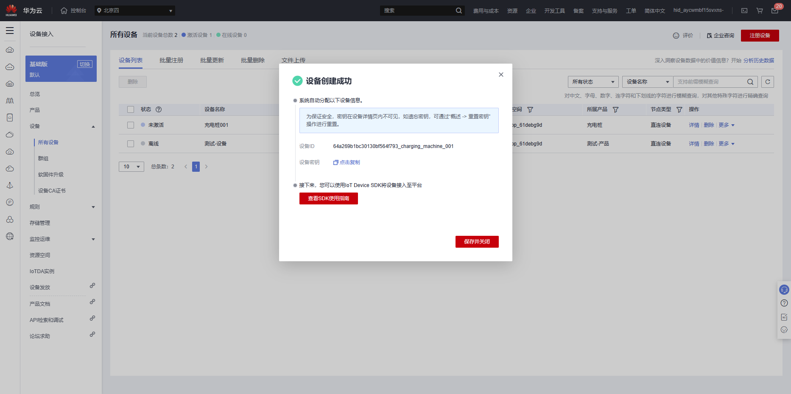The height and width of the screenshot is (394, 791).
Task: Select the checkbox for 充电桩001
Action: [x=131, y=125]
